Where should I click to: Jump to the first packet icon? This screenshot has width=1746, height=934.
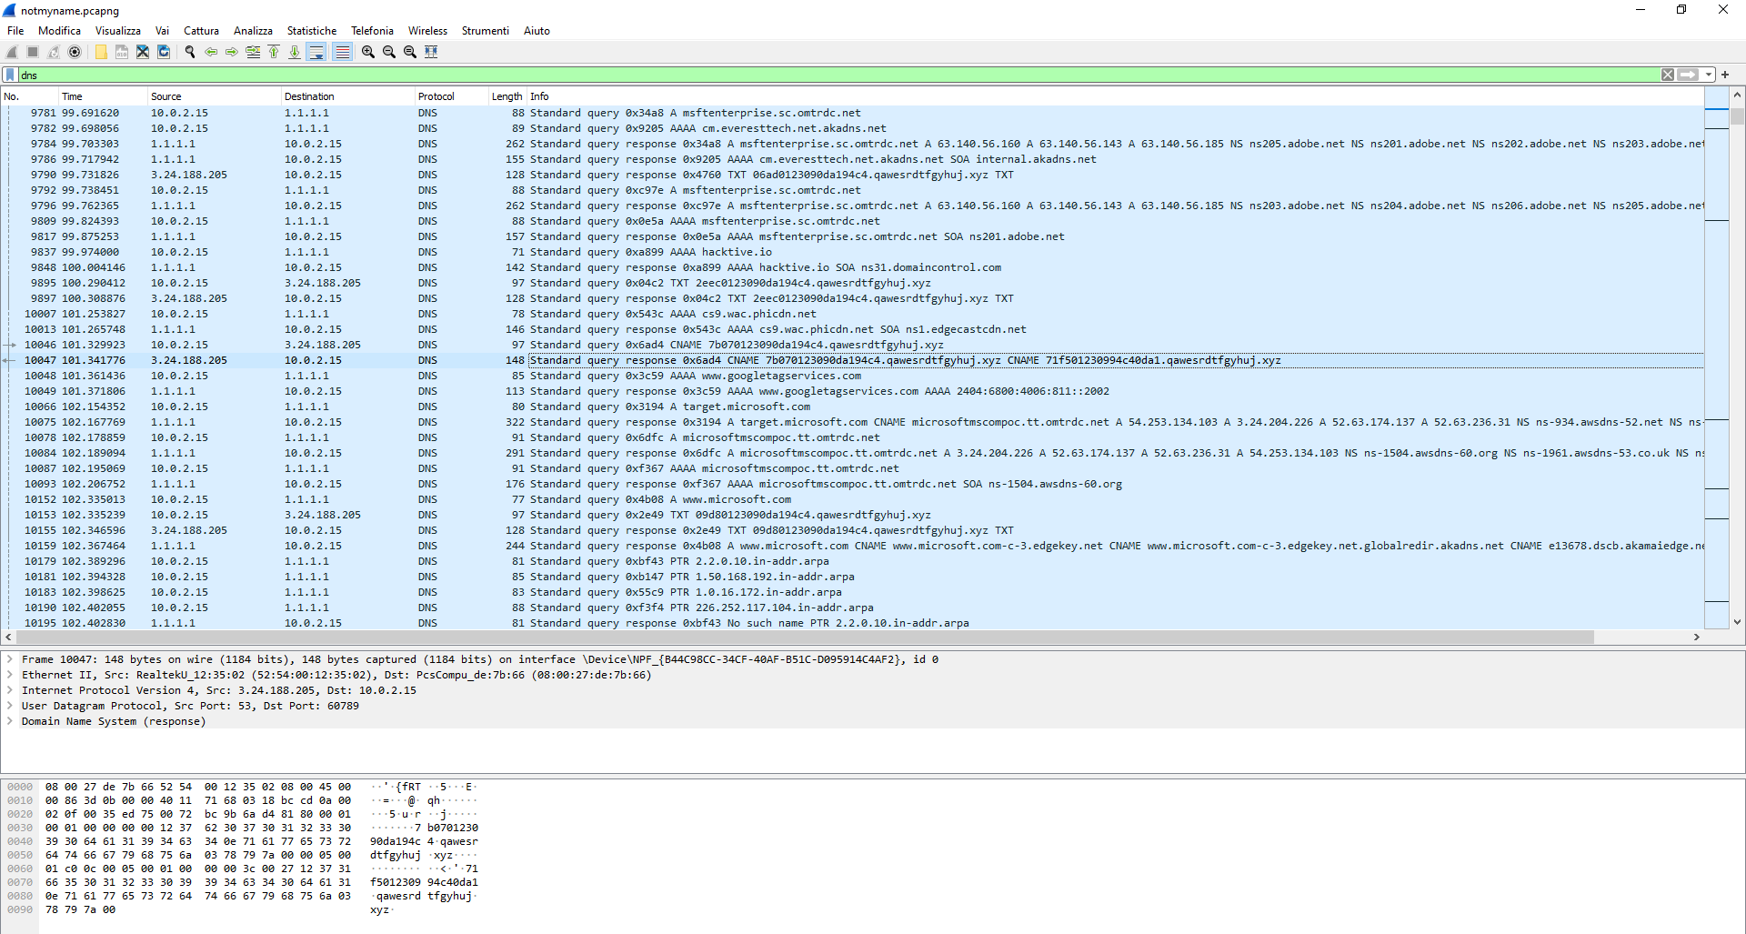pos(274,52)
